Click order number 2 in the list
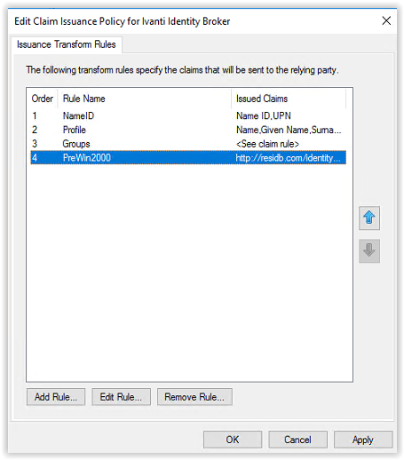This screenshot has width=404, height=460. pos(35,130)
